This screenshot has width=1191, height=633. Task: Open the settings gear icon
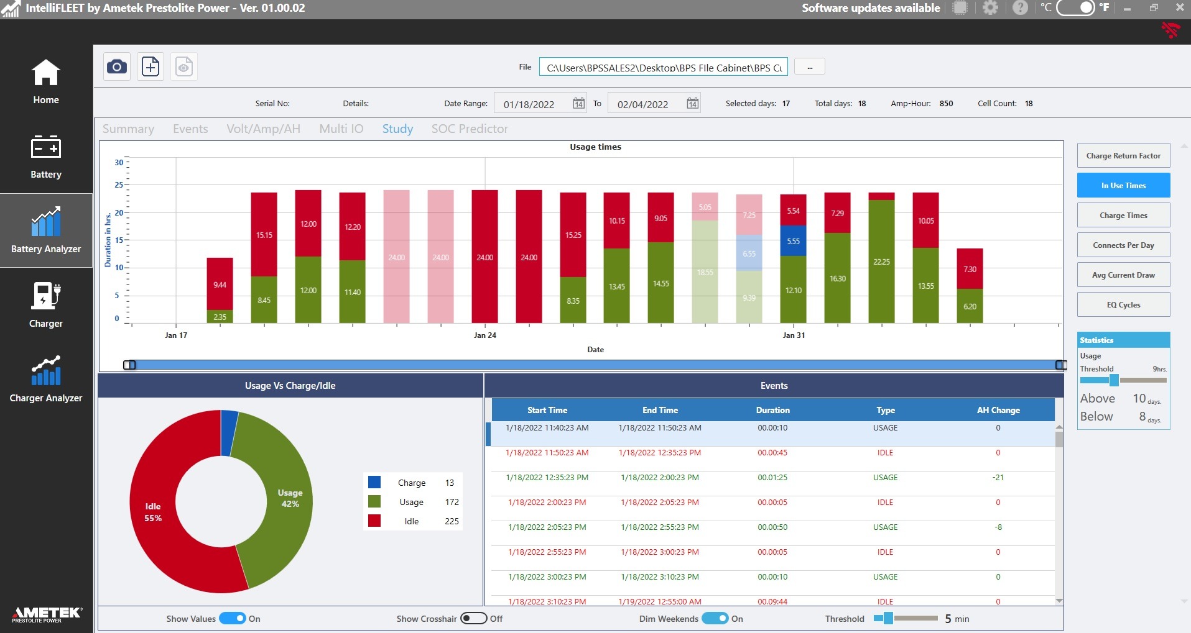pos(990,8)
